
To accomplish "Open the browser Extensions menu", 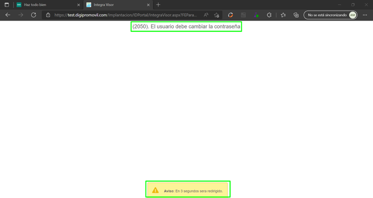I will click(269, 15).
